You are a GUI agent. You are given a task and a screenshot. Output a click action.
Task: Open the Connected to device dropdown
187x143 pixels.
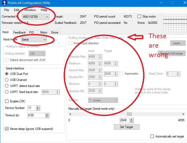36,16
